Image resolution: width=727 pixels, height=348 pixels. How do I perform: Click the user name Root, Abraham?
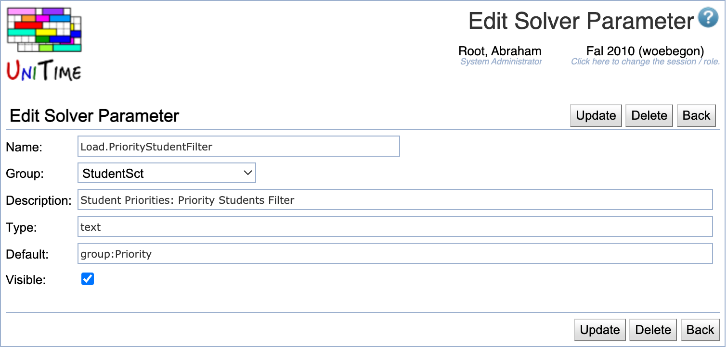pos(499,51)
